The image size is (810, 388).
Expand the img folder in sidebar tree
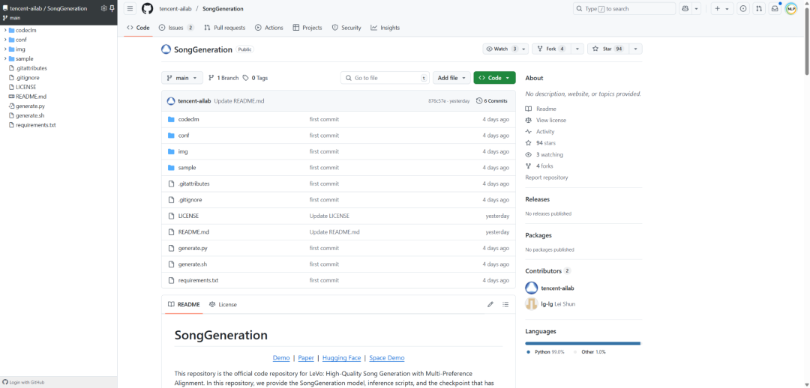[x=5, y=49]
